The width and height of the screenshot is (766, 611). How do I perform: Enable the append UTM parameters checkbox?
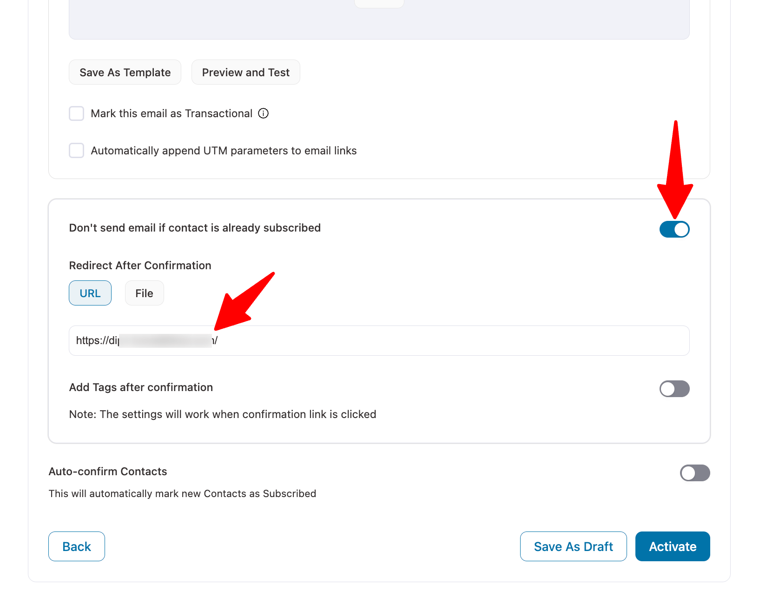pos(76,151)
